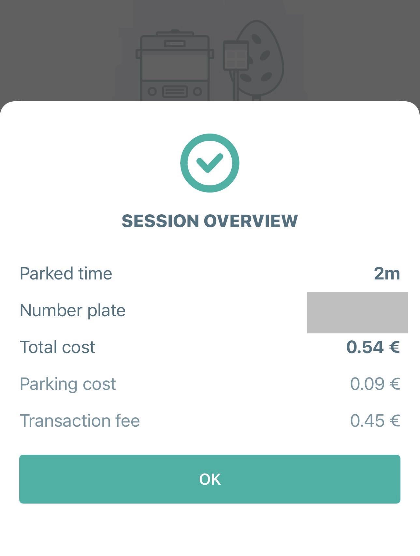420x556 pixels.
Task: Tap the Transaction fee label
Action: [80, 421]
